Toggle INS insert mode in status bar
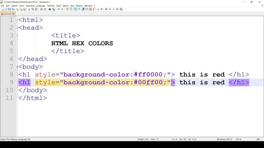Image resolution: width=264 pixels, height=148 pixels. 258,139
